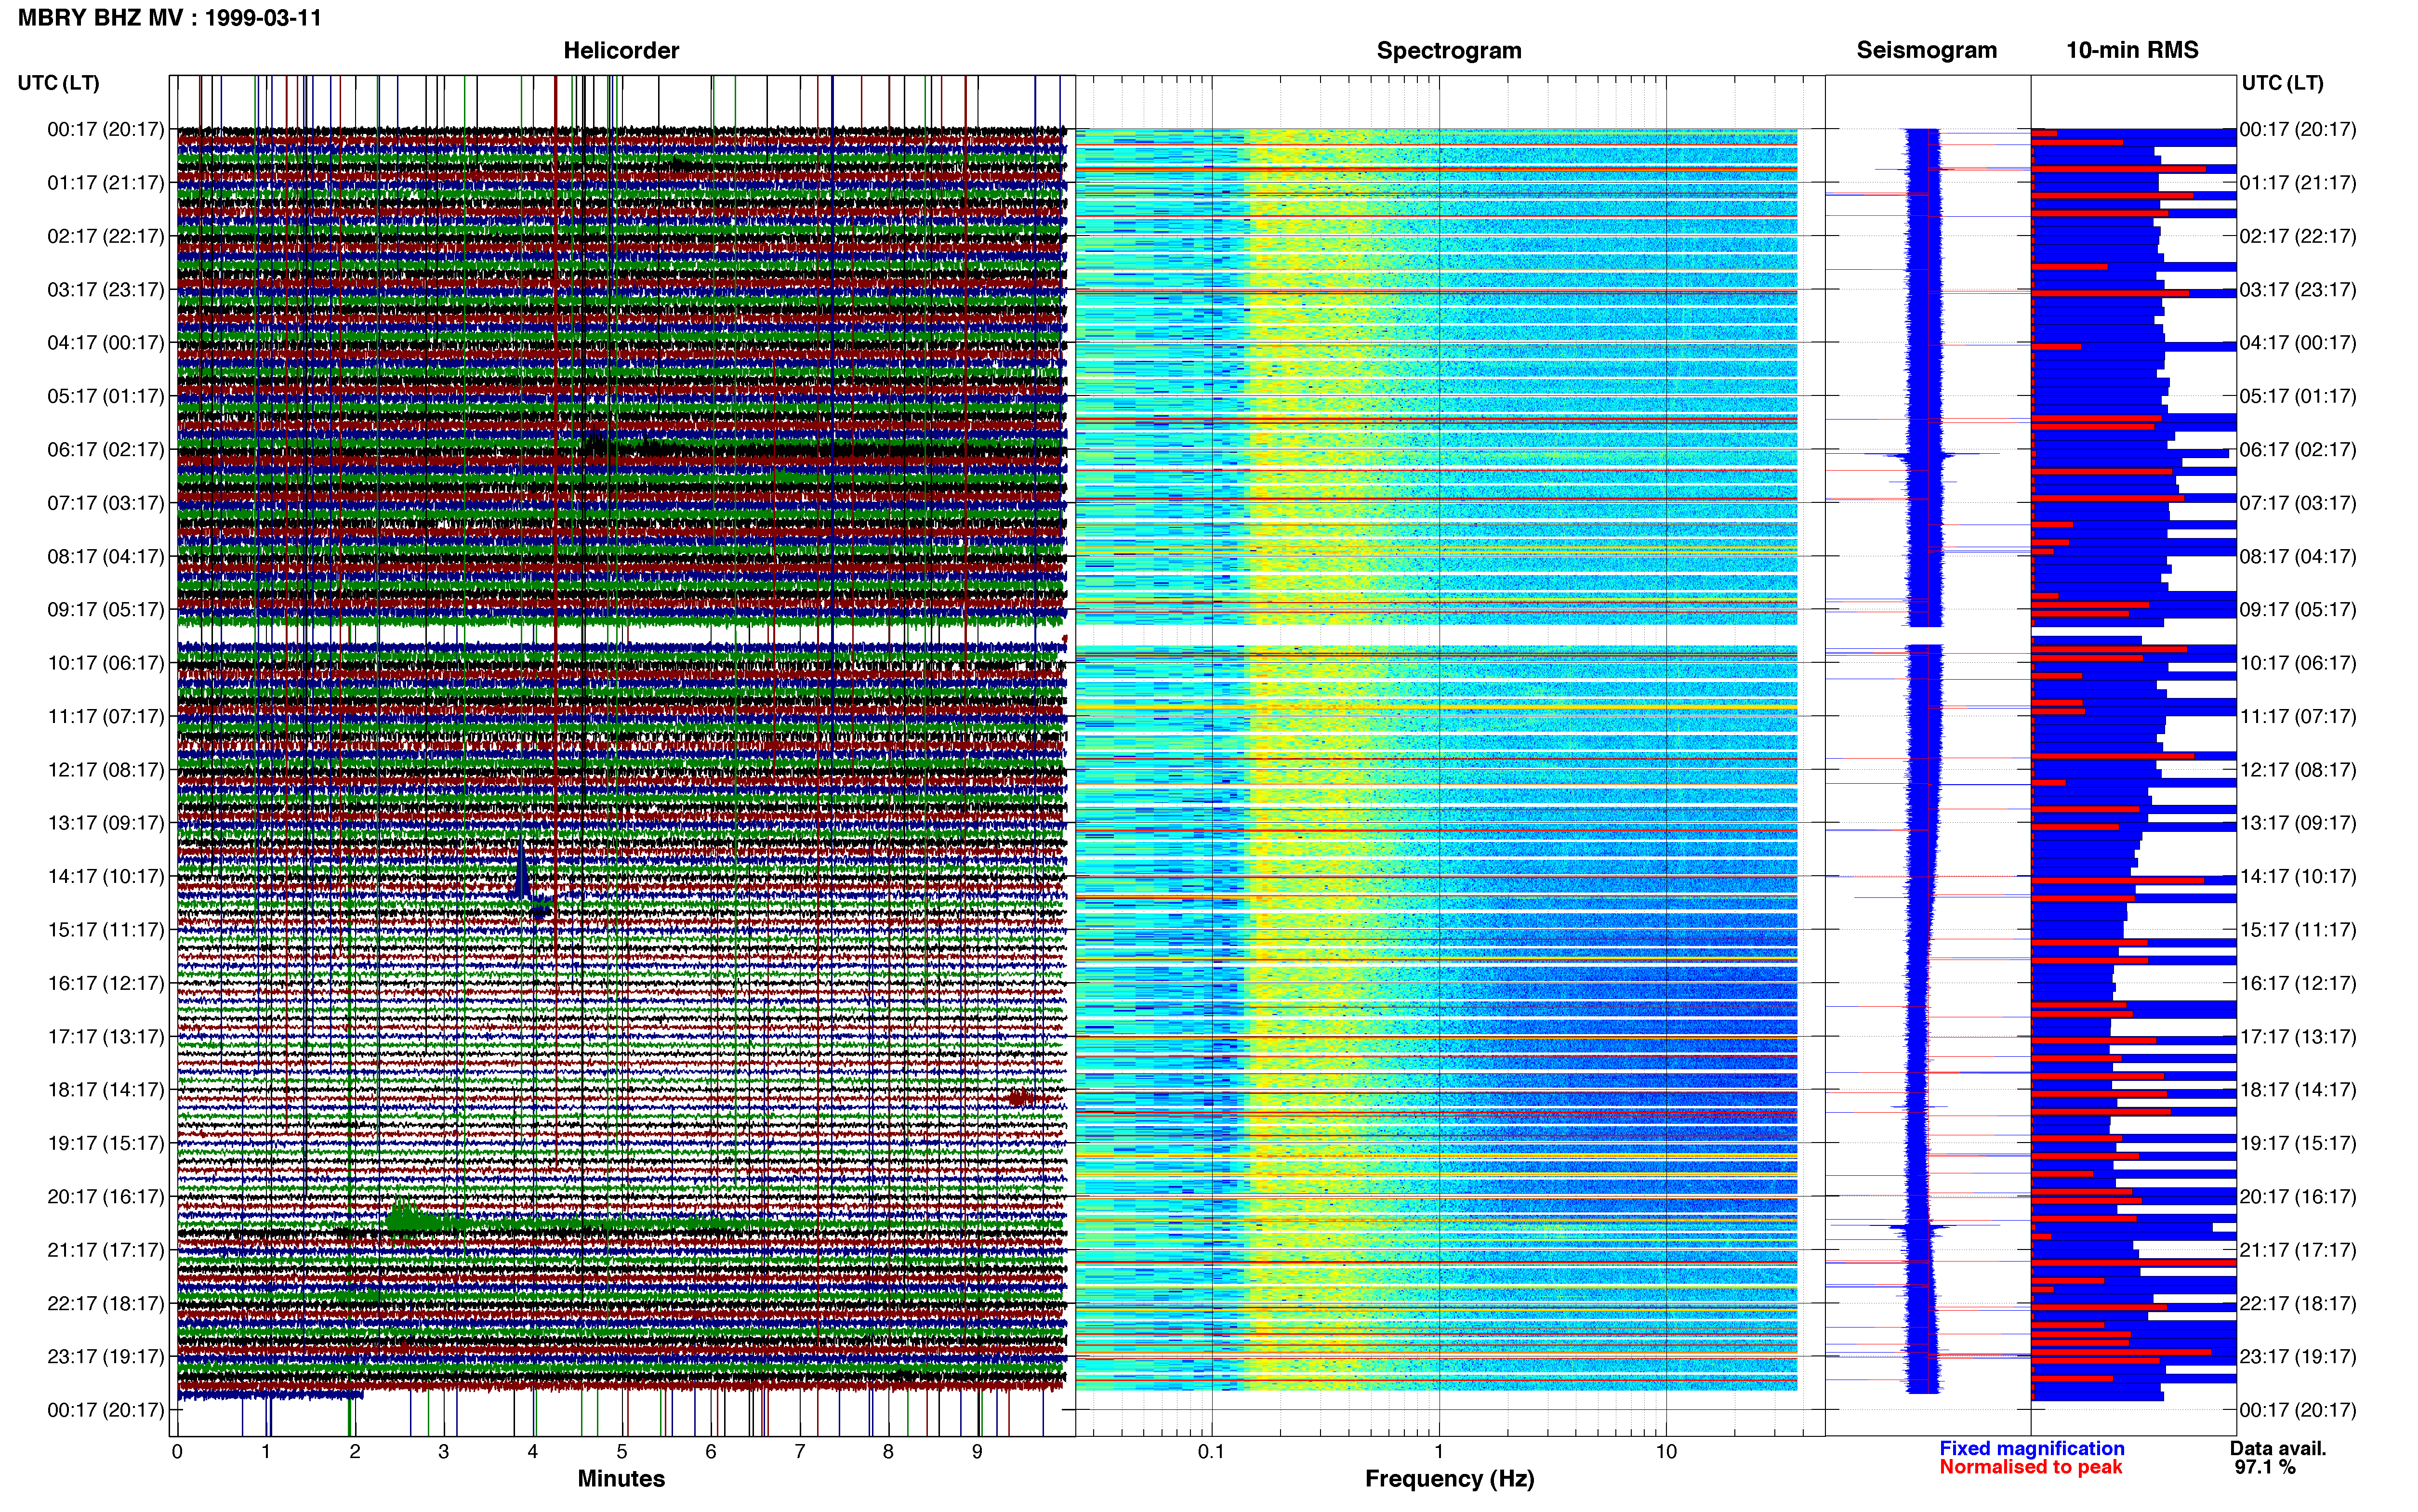
Task: Click the 'Spectrogram' panel heading
Action: pyautogui.click(x=1449, y=50)
